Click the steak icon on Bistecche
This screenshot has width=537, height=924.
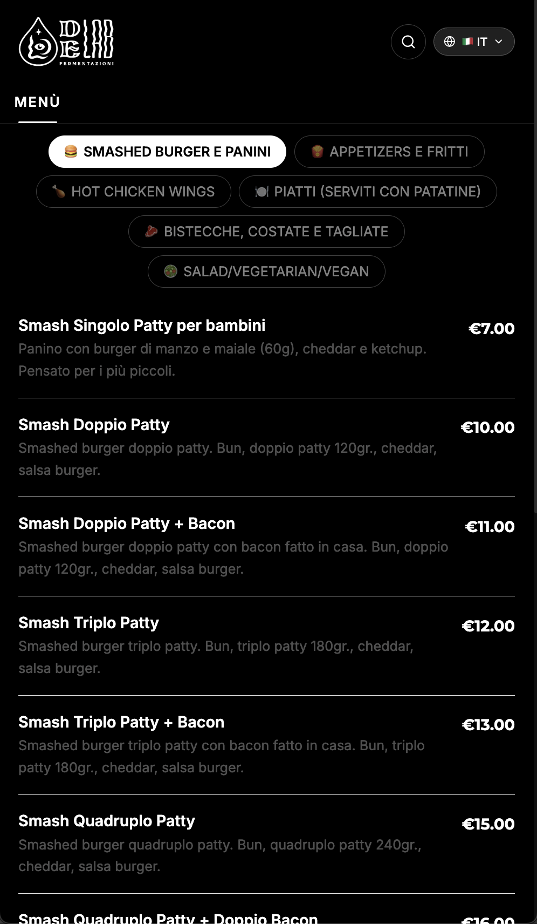[152, 232]
